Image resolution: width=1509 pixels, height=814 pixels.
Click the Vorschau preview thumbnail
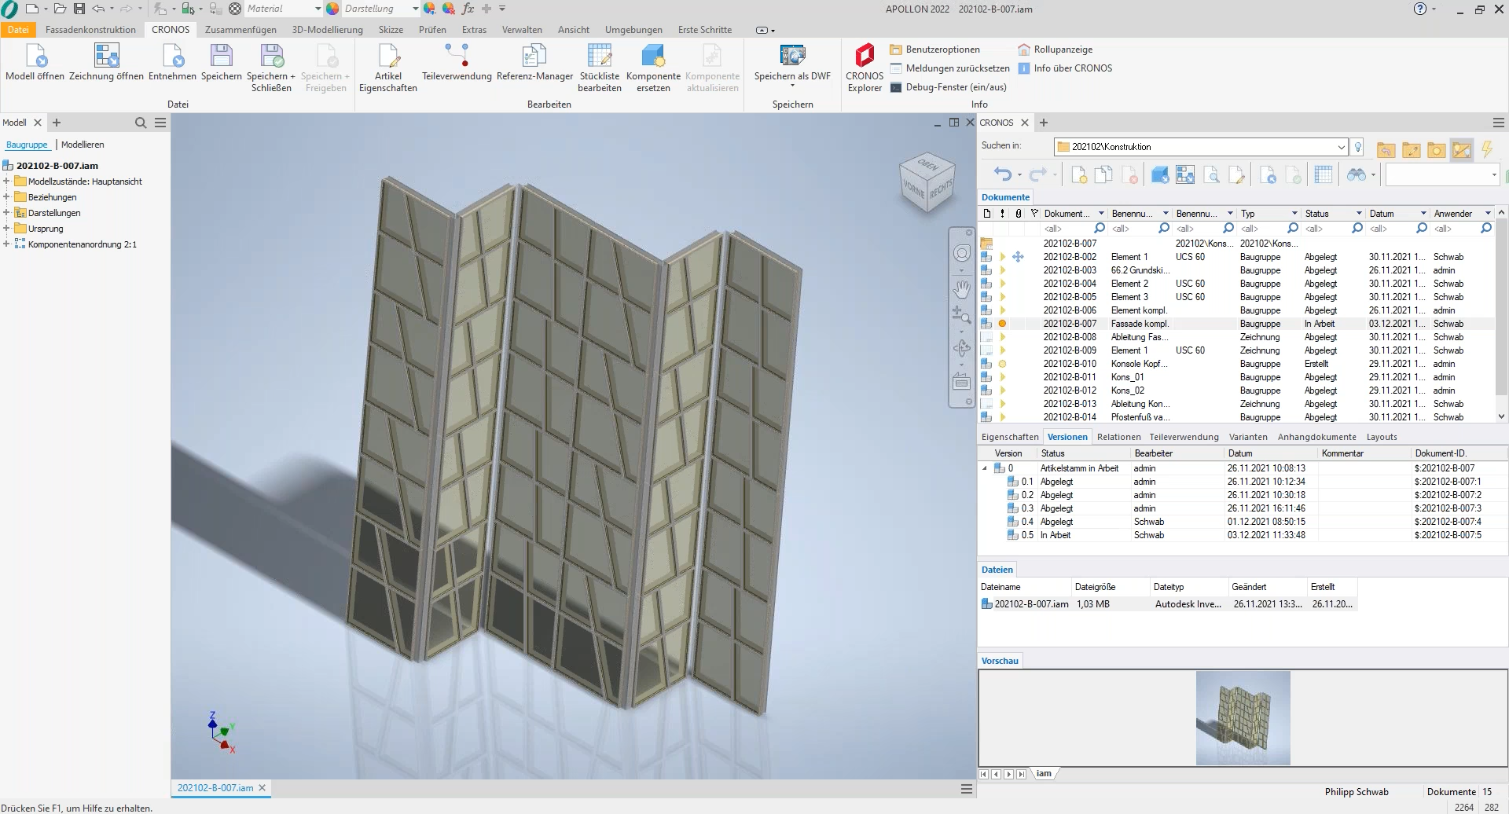[x=1243, y=717]
